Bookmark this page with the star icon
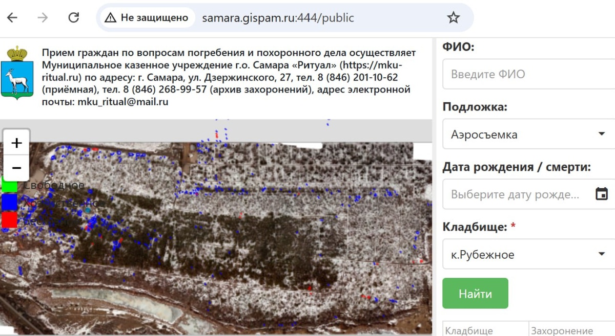 pyautogui.click(x=453, y=18)
